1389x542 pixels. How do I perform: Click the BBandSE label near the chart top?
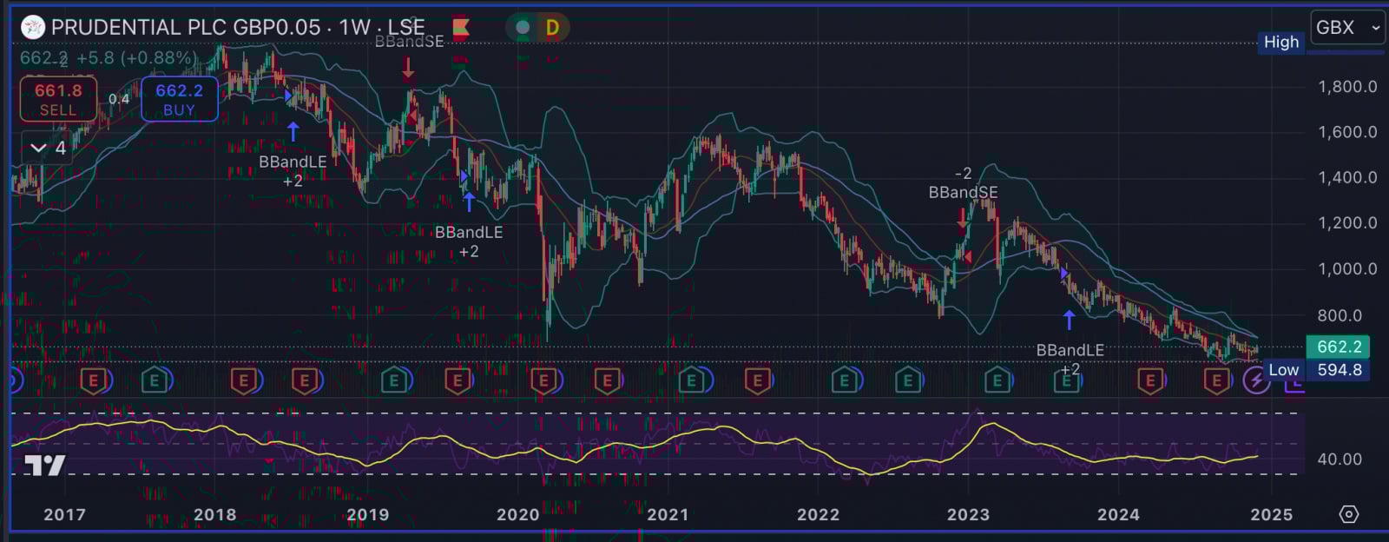click(x=409, y=41)
